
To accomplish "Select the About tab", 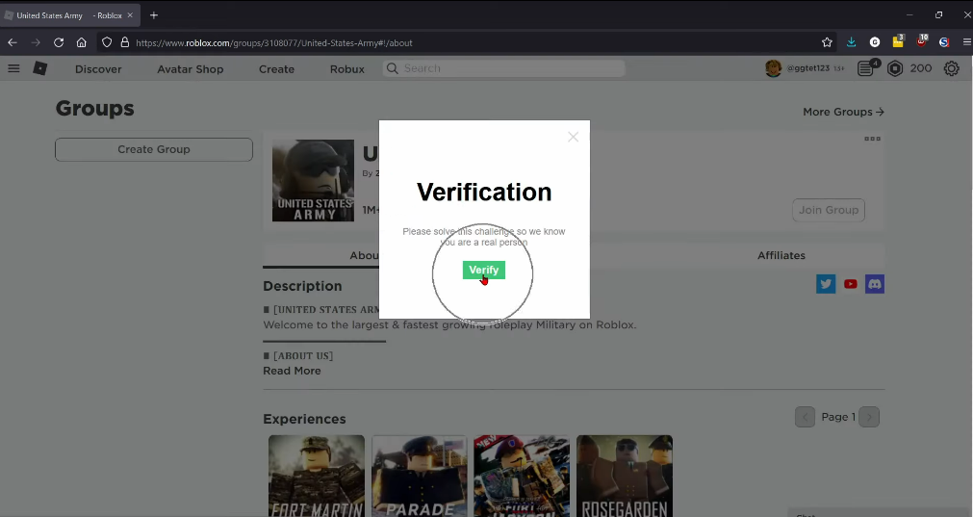I will [366, 255].
